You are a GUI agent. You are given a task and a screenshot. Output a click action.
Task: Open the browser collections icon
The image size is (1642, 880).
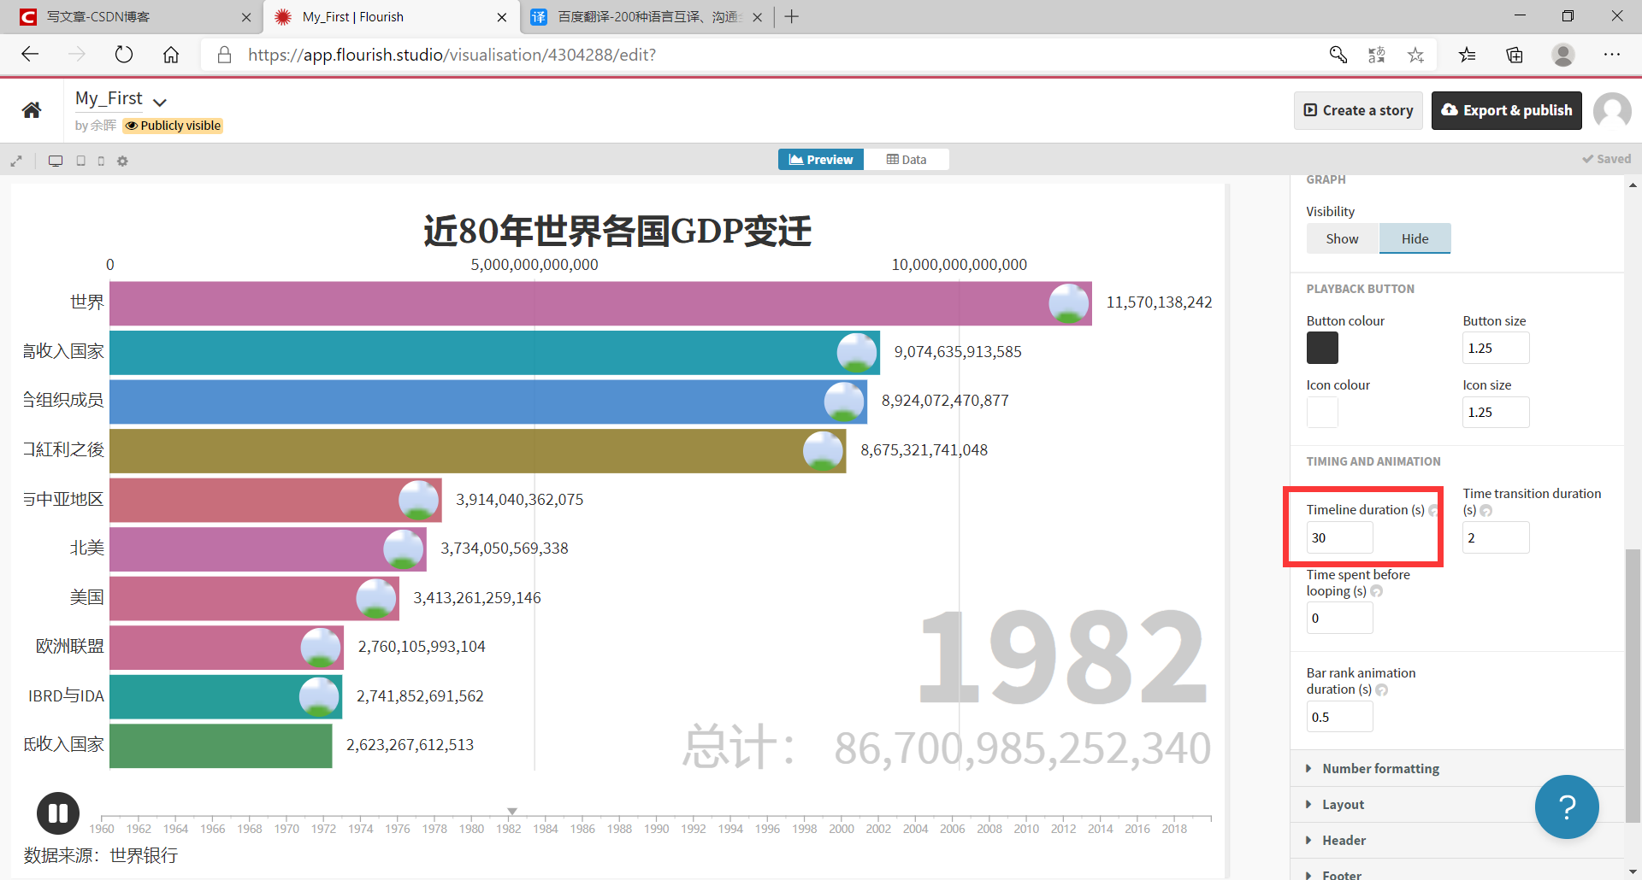coord(1515,55)
